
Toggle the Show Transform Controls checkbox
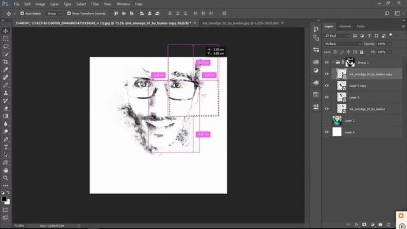[69, 13]
